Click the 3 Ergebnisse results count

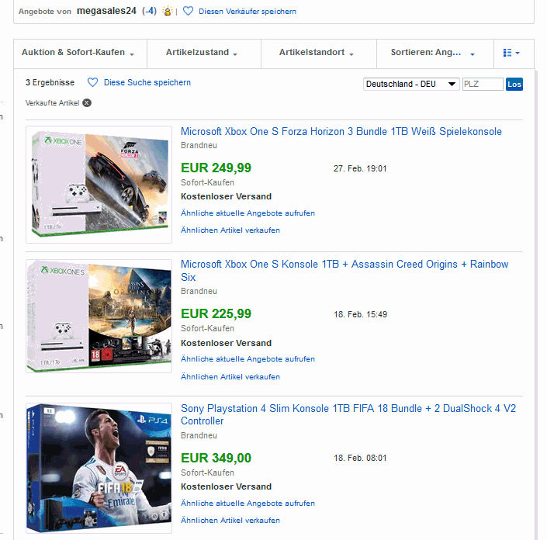pos(50,83)
